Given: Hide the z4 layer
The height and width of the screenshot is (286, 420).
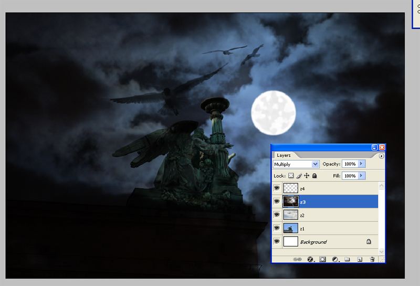Looking at the screenshot, I should 277,188.
